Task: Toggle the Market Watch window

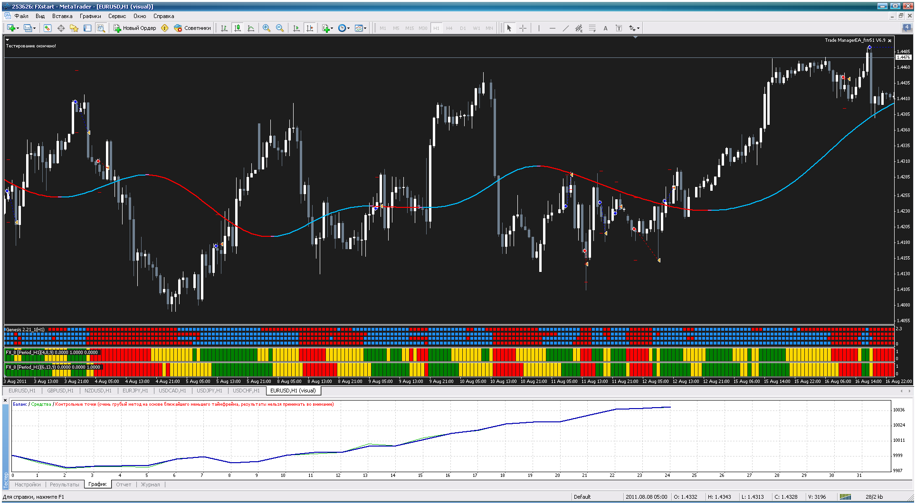Action: pos(48,28)
